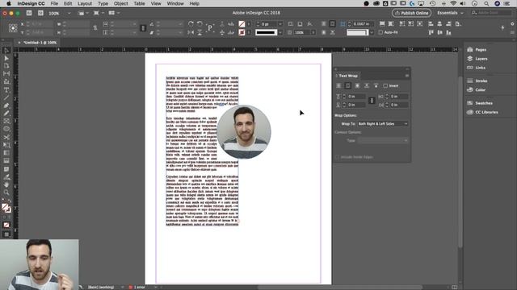Click rotate 90 degrees counter-clockwise icon
Image resolution: width=517 pixels, height=290 pixels.
200,24
